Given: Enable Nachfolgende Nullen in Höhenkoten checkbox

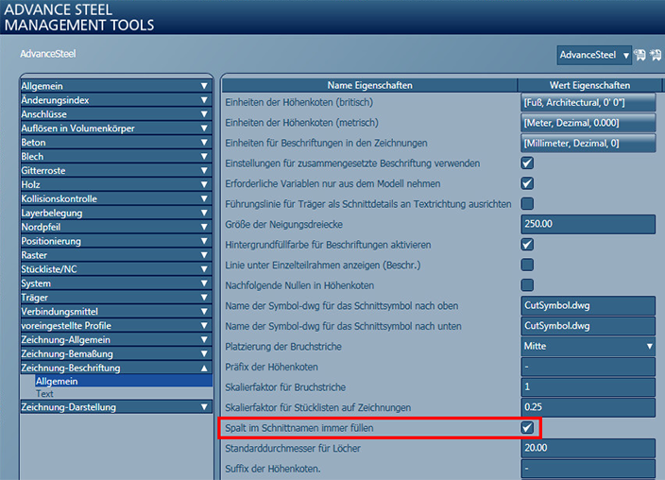Looking at the screenshot, I should point(527,284).
